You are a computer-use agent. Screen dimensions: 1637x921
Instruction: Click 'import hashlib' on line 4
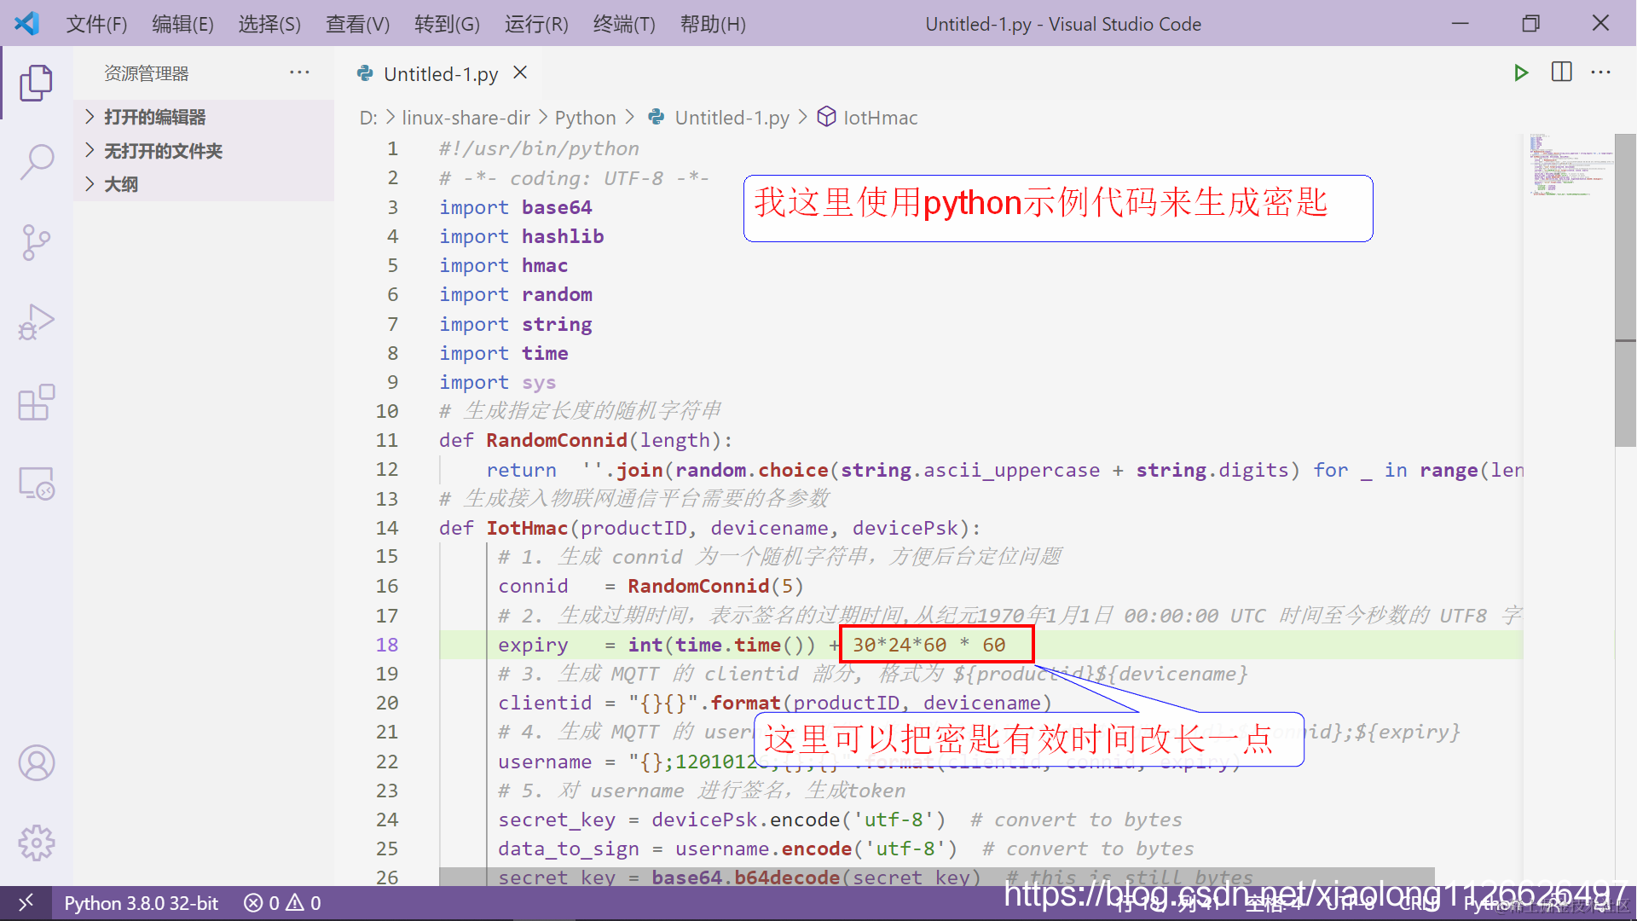[521, 236]
